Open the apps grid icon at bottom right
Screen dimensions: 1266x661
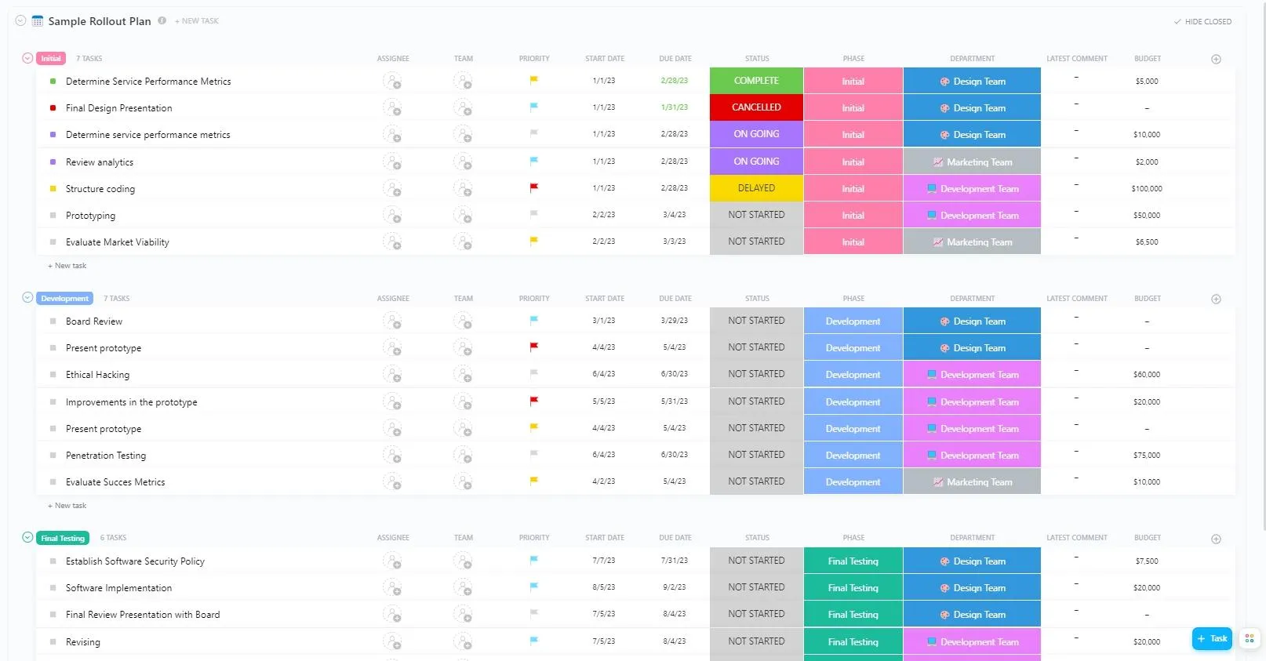[x=1250, y=638]
